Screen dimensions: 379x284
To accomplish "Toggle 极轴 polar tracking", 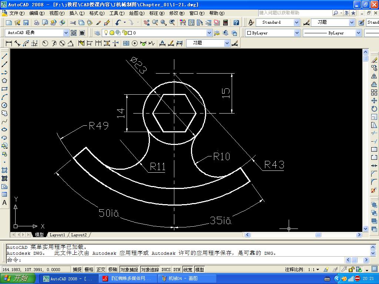I will [x=113, y=269].
